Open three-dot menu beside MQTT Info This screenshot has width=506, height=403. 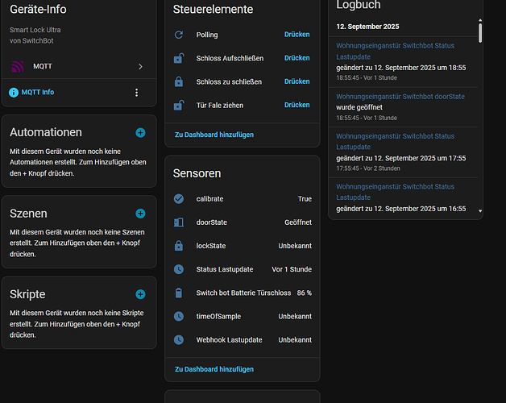(136, 93)
